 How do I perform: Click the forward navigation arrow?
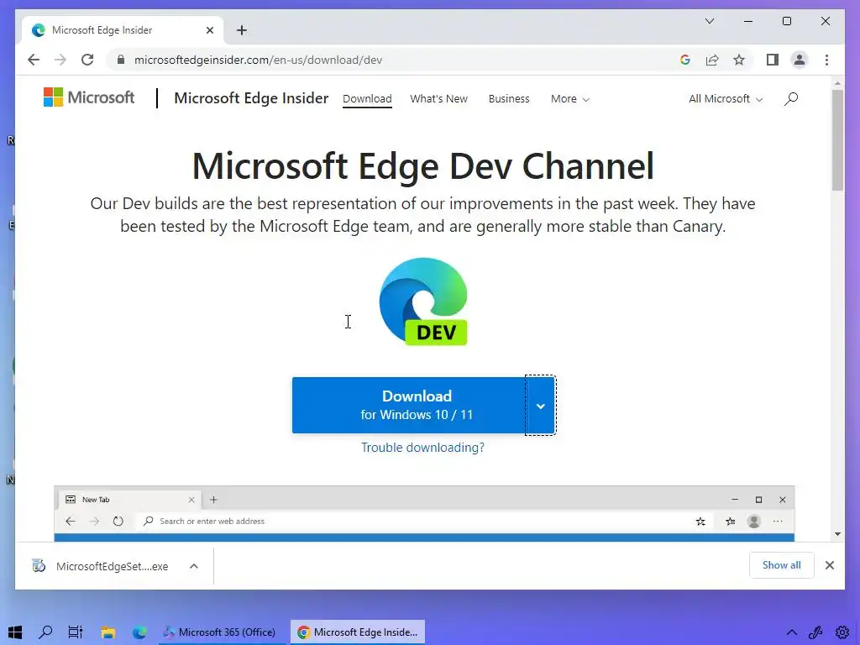pos(60,60)
